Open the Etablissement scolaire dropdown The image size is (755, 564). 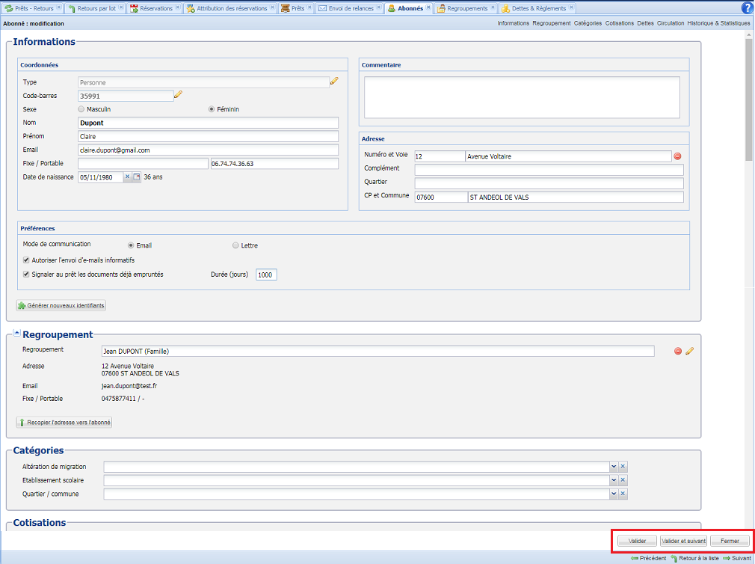[x=612, y=479]
